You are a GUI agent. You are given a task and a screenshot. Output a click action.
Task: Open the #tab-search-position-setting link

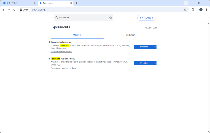point(63,68)
